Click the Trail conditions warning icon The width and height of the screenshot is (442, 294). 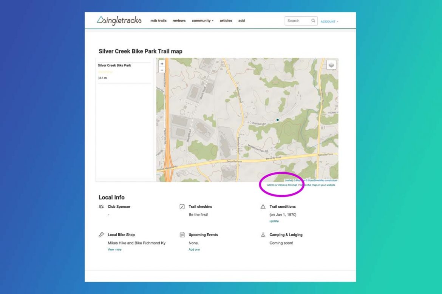[x=263, y=207]
